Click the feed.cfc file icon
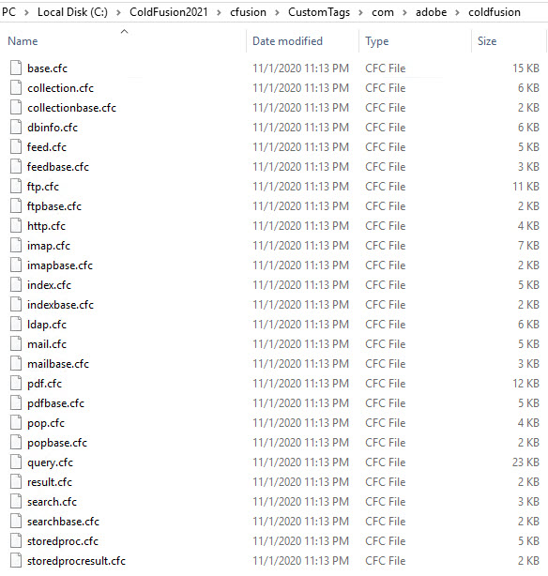The width and height of the screenshot is (548, 576). (x=16, y=147)
